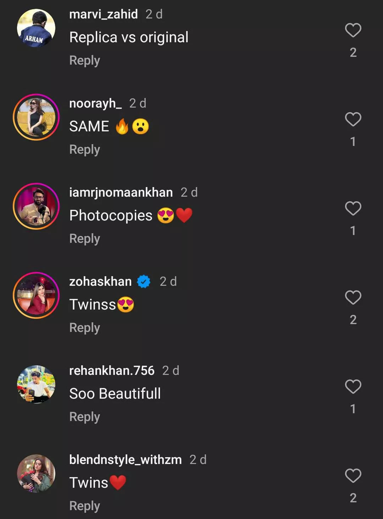This screenshot has height=519, width=383.
Task: View zohaskhan's story ring avatar
Action: [36, 295]
